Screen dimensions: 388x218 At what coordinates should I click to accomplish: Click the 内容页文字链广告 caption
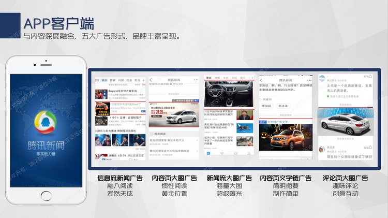286,178
